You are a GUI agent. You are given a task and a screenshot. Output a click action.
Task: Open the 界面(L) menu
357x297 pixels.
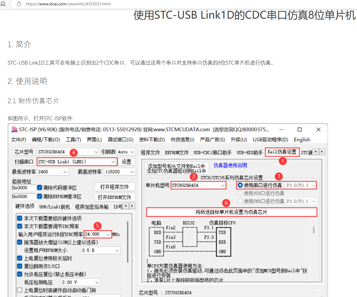pyautogui.click(x=94, y=140)
